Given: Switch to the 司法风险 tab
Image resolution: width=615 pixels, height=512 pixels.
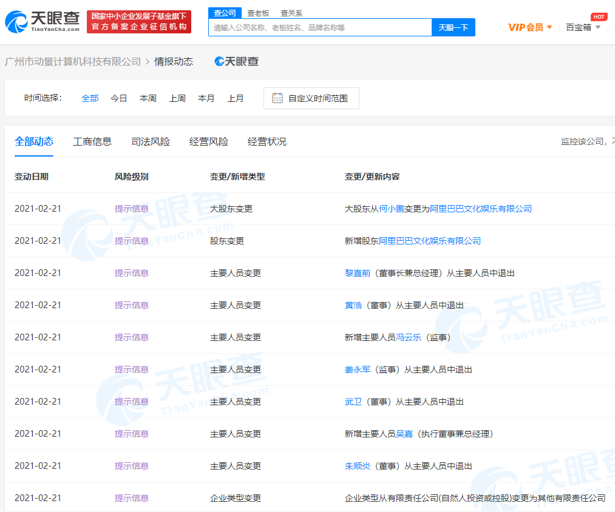Looking at the screenshot, I should coord(151,141).
